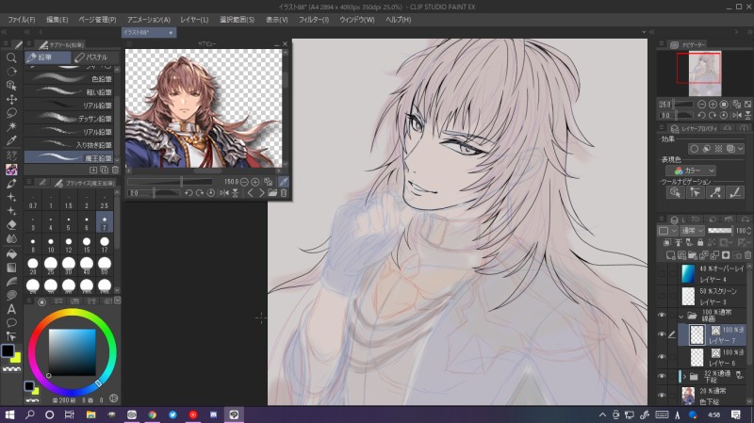Open Windows Start button
Image resolution: width=754 pixels, height=423 pixels.
pos(9,415)
